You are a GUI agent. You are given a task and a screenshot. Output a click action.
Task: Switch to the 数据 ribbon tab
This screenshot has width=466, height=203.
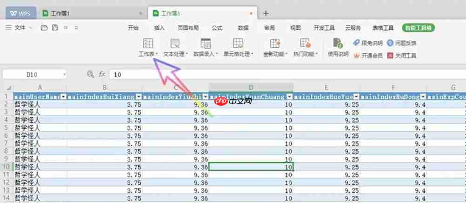pos(243,28)
